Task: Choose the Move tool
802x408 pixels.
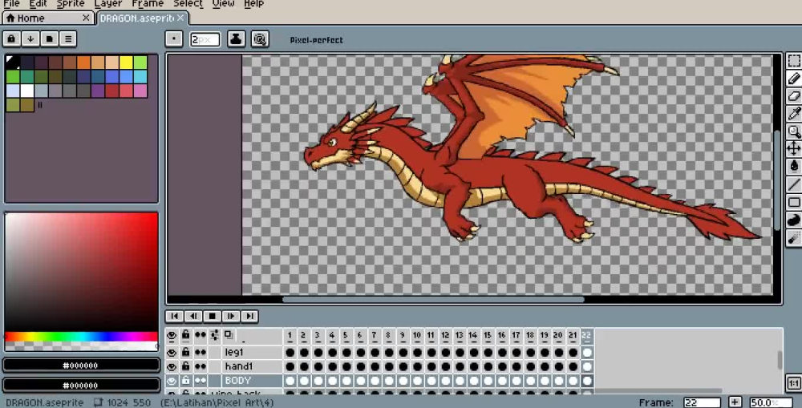Action: (x=794, y=148)
